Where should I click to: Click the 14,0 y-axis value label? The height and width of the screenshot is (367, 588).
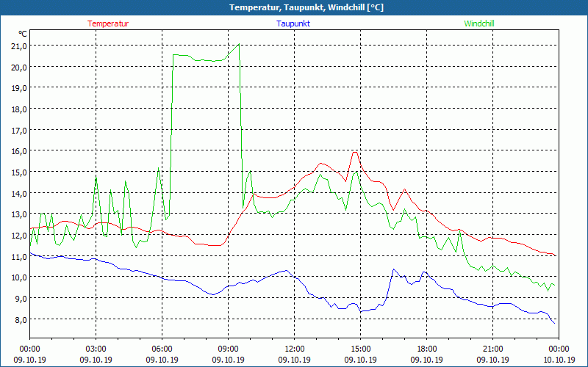[18, 193]
